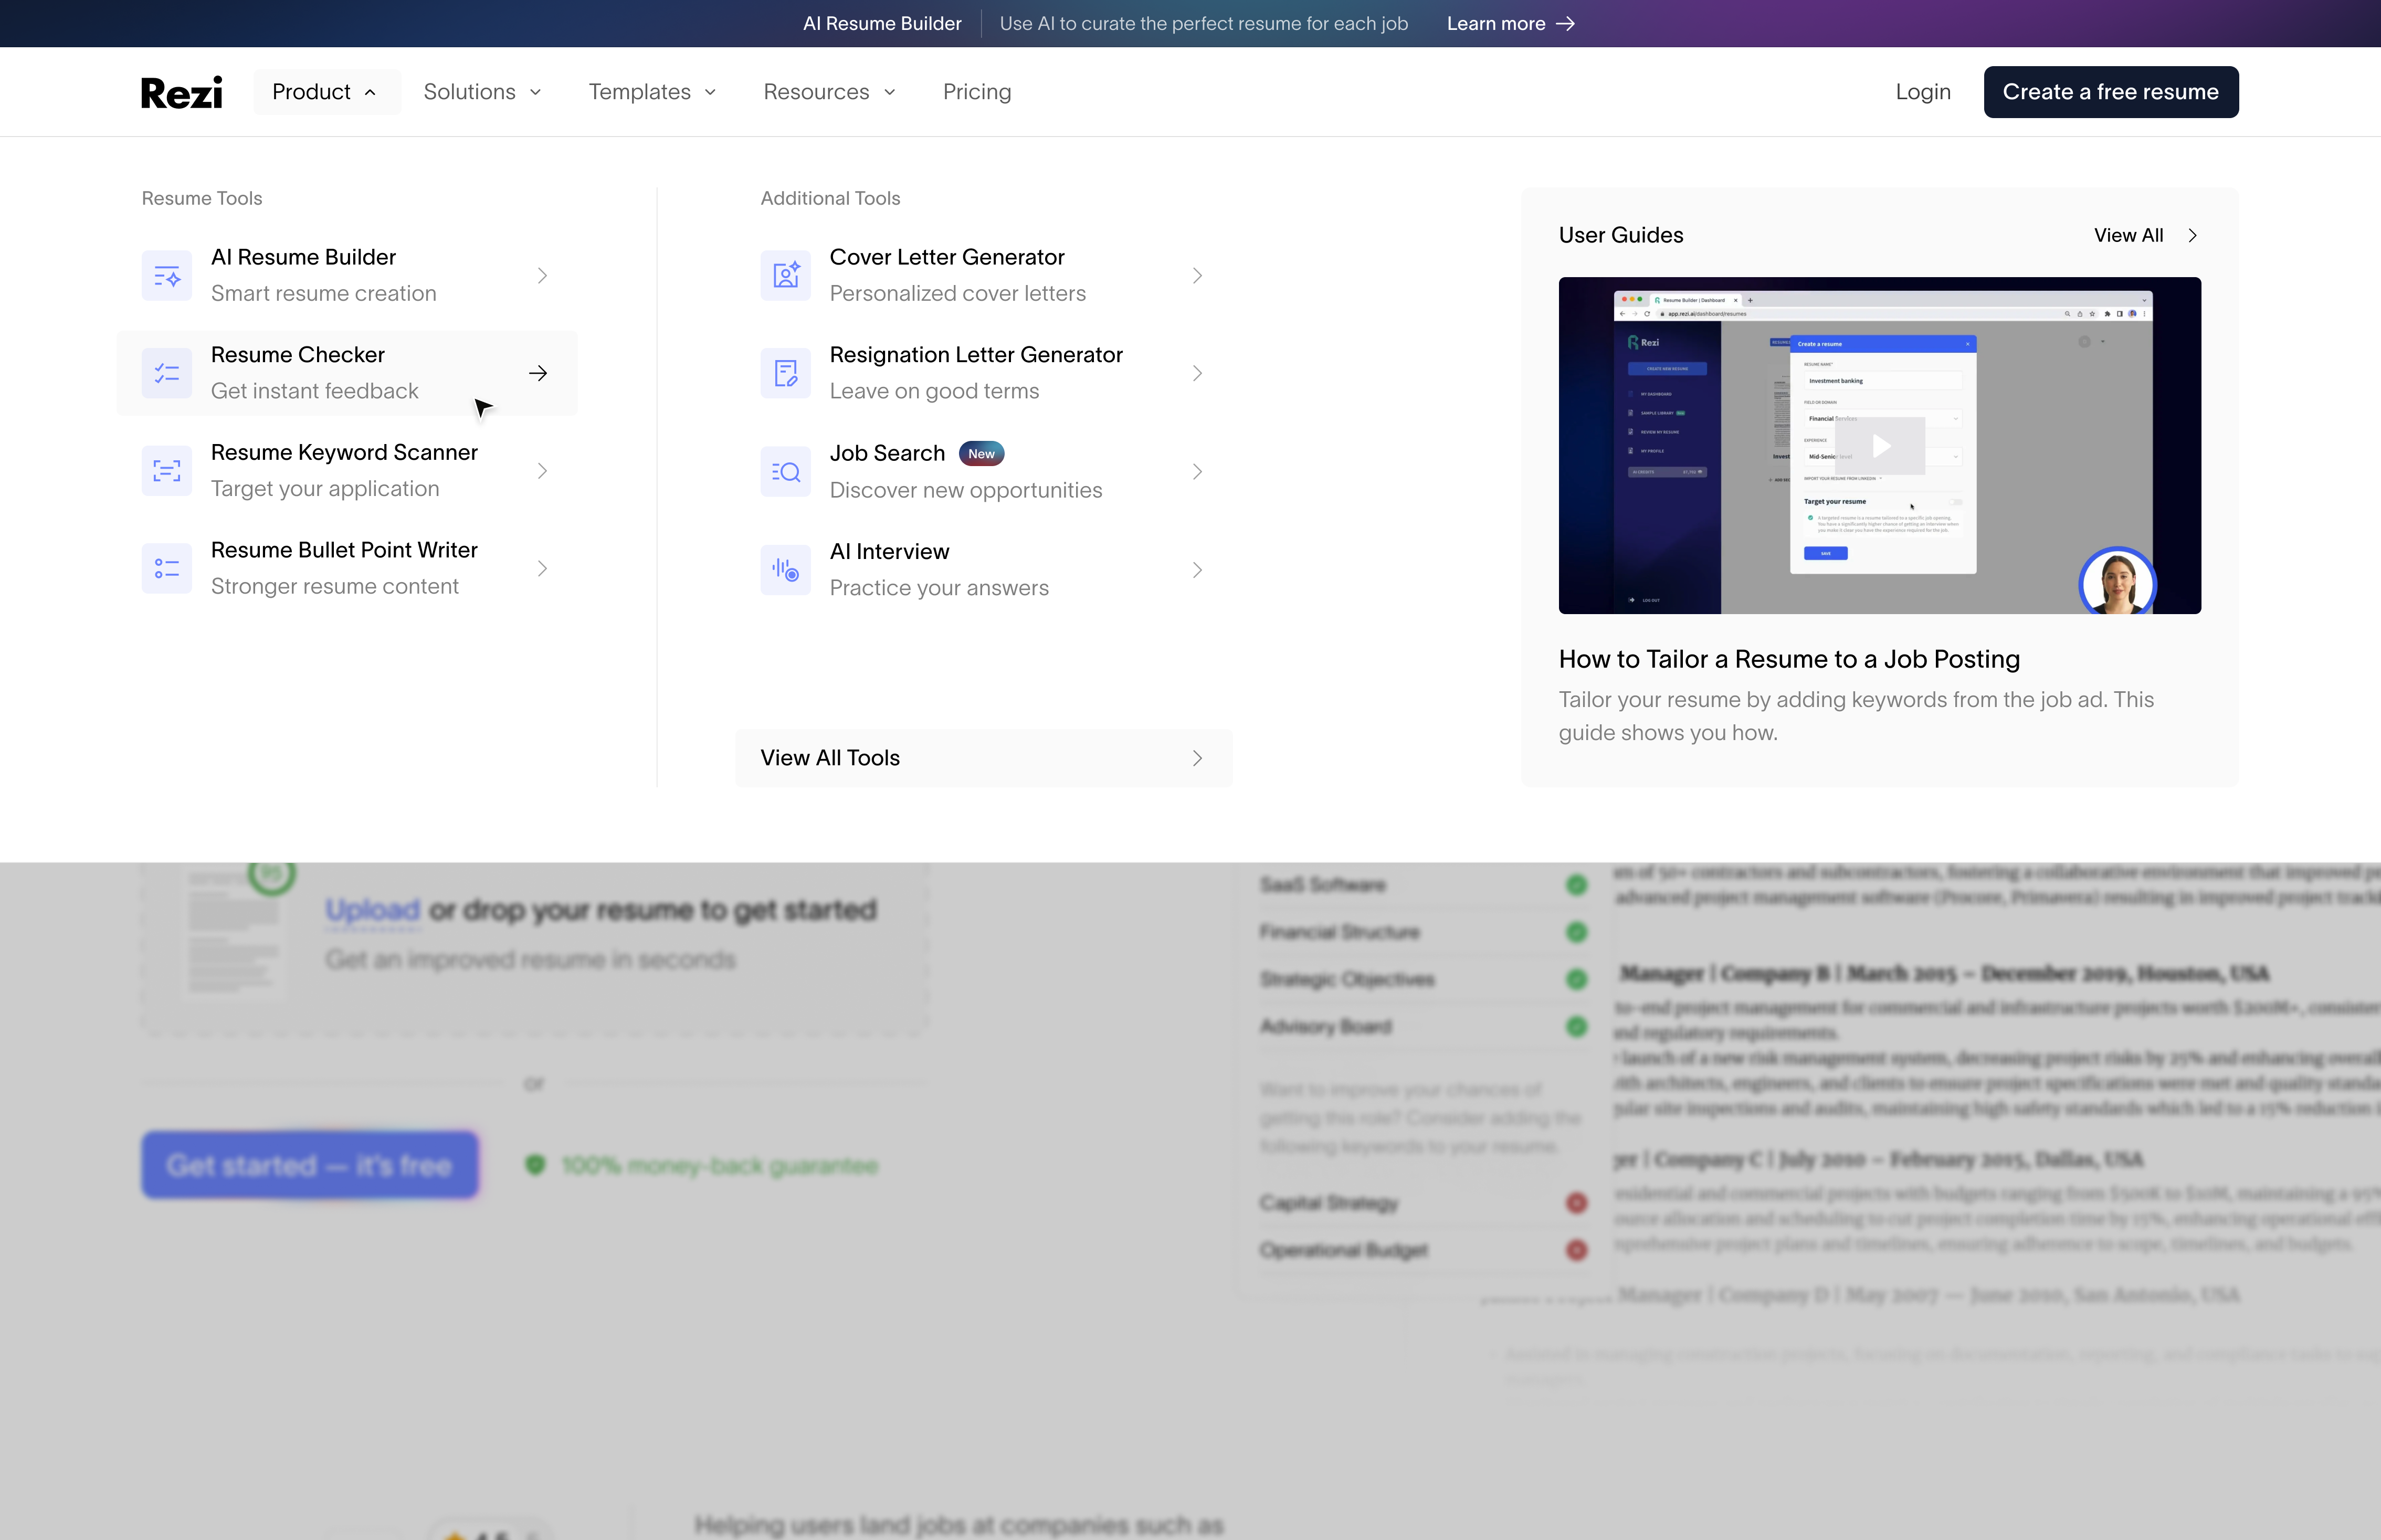This screenshot has width=2381, height=1540.
Task: Expand the Resources dropdown
Action: click(829, 92)
